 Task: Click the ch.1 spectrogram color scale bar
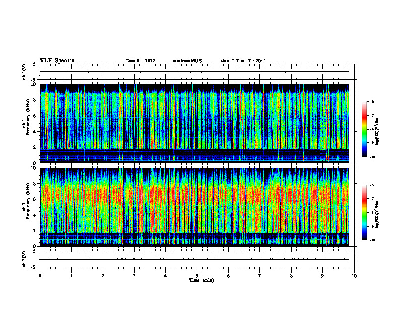click(x=364, y=129)
